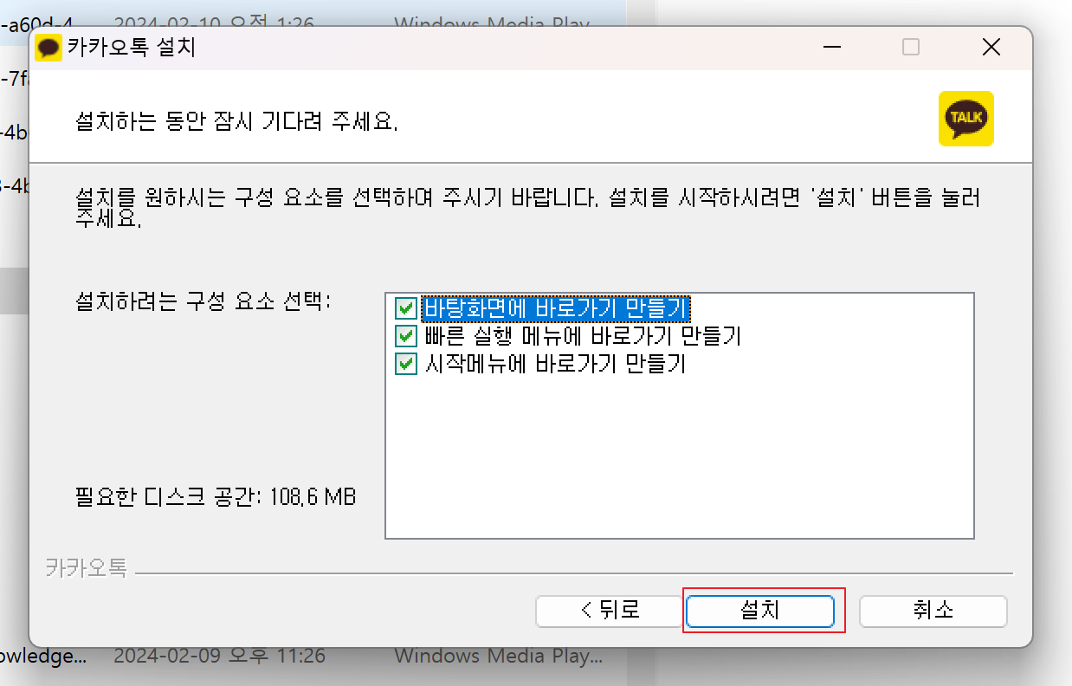Screen dimensions: 1072x686
Task: Click the yellow TALK logo in the header
Action: [966, 119]
